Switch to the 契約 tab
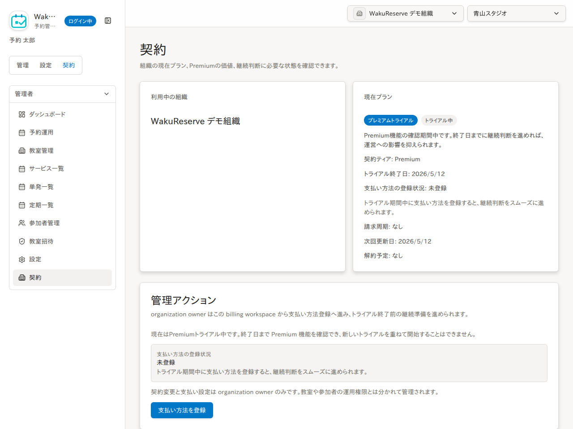 point(69,65)
